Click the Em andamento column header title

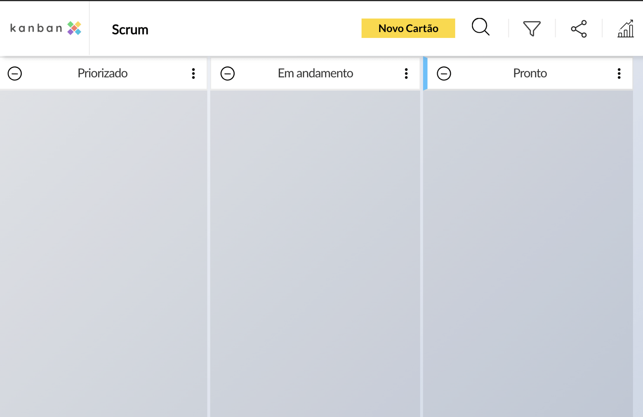click(315, 73)
